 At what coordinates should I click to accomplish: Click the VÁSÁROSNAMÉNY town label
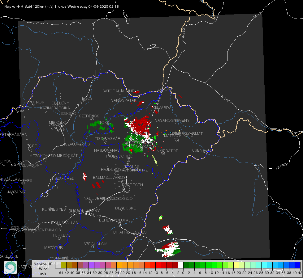click(x=172, y=120)
